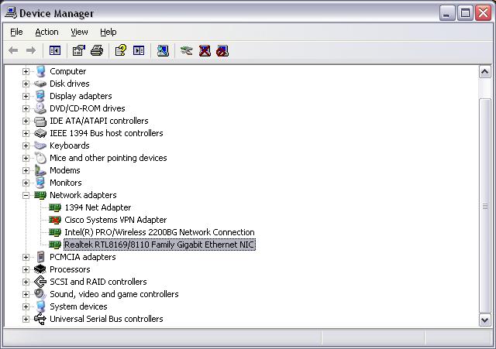This screenshot has height=349, width=496.
Task: Toggle the console tree pane icon
Action: pyautogui.click(x=55, y=50)
